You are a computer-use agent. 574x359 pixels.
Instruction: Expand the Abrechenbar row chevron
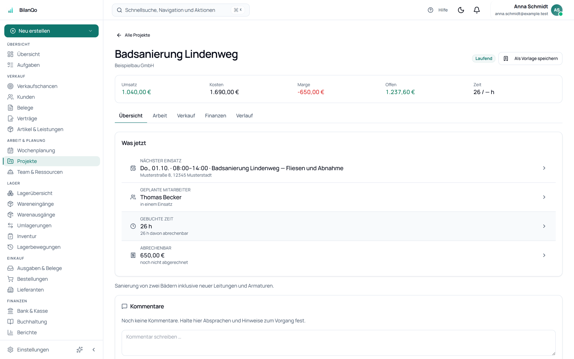click(x=544, y=255)
